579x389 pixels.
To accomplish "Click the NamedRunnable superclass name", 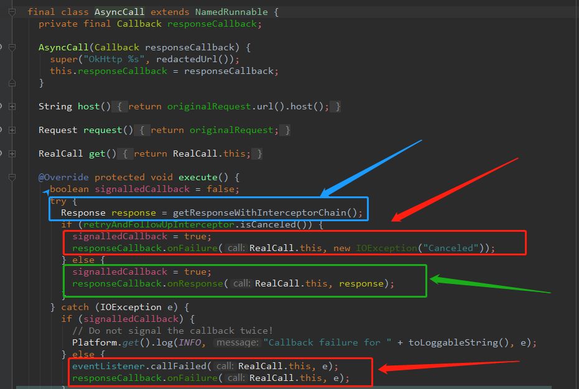I will coord(231,12).
